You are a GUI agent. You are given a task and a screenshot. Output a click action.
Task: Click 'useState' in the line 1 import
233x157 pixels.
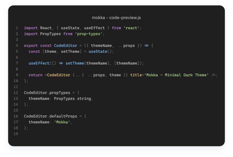click(x=70, y=28)
